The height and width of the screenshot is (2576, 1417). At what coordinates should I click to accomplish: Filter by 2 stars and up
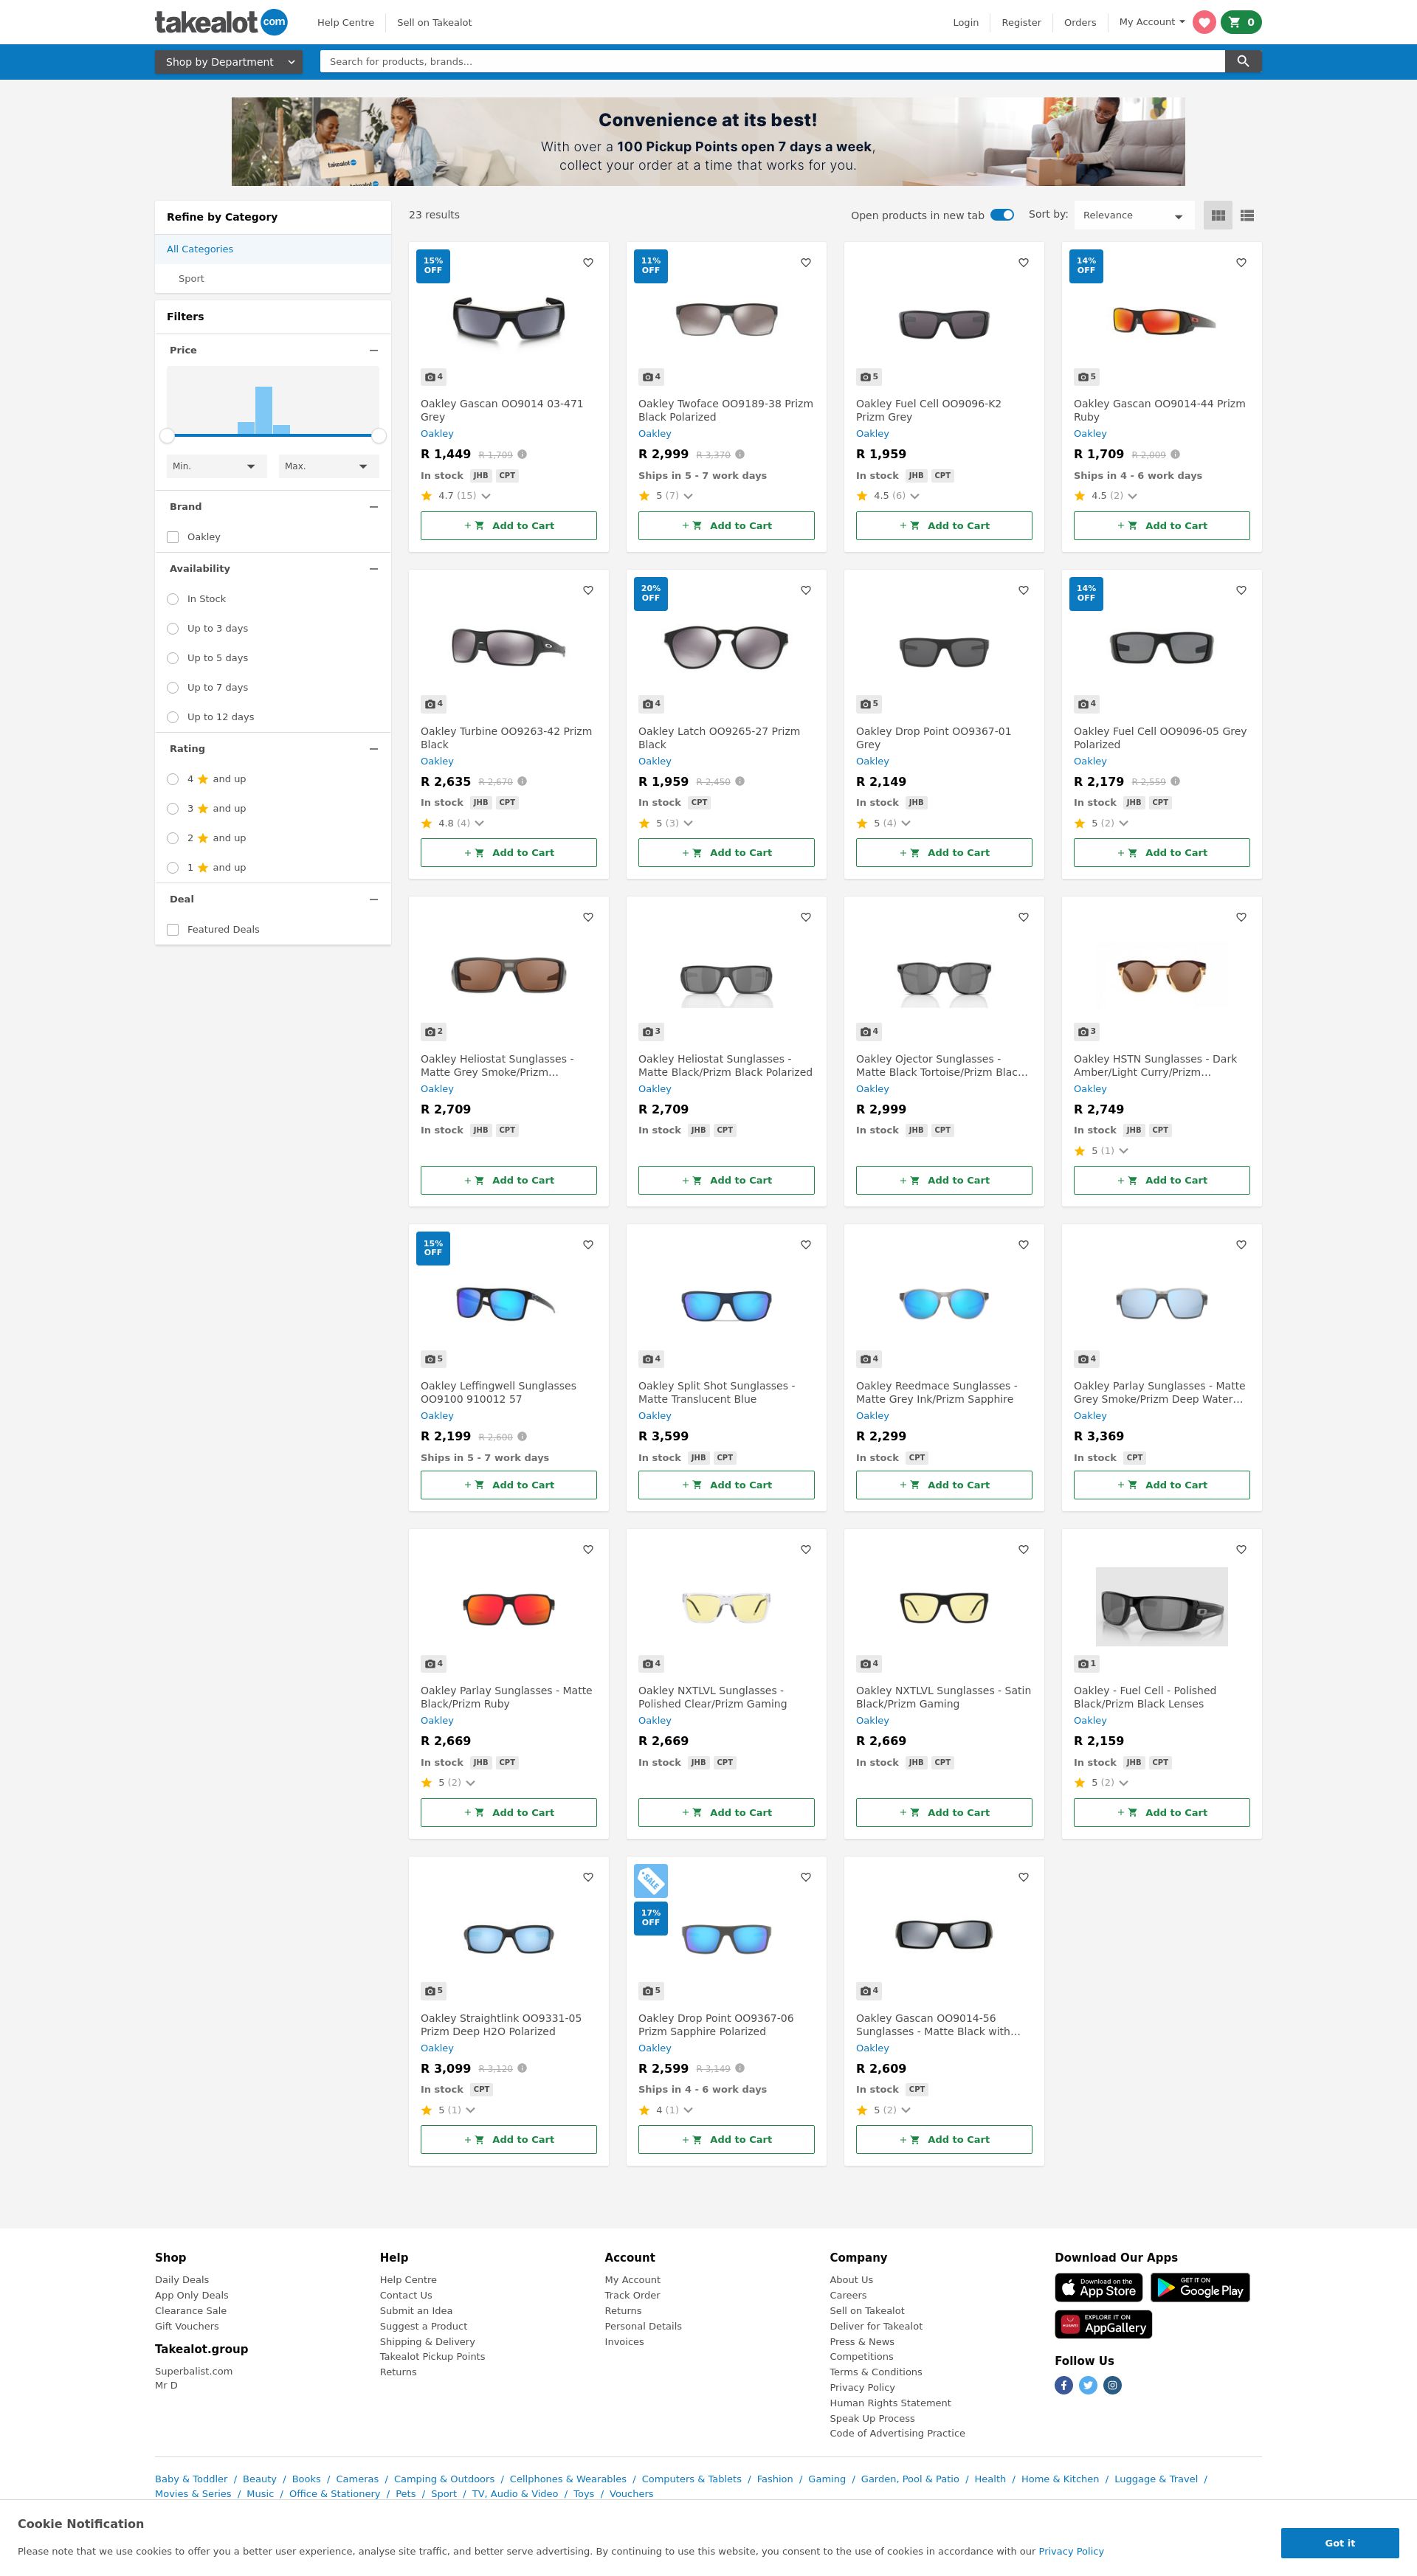(173, 838)
